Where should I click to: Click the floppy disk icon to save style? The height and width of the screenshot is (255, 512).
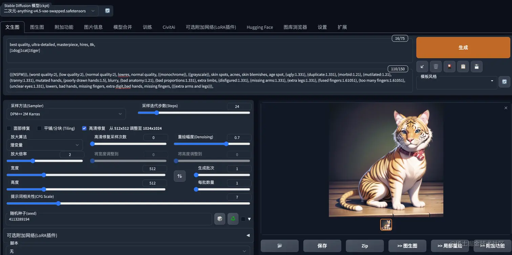click(476, 66)
